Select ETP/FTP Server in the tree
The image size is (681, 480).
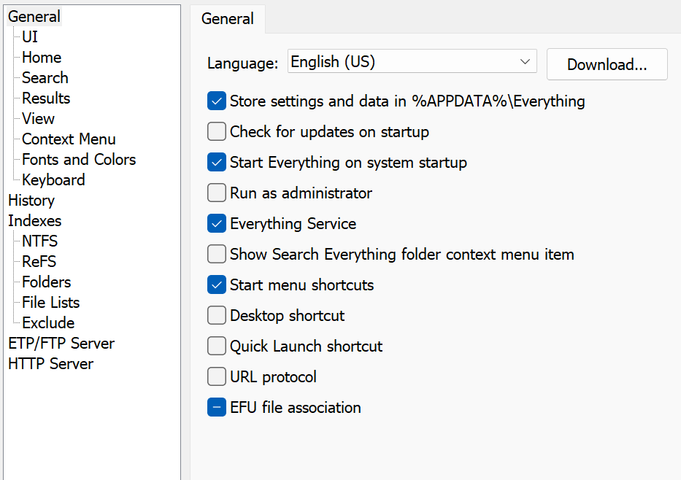(61, 344)
